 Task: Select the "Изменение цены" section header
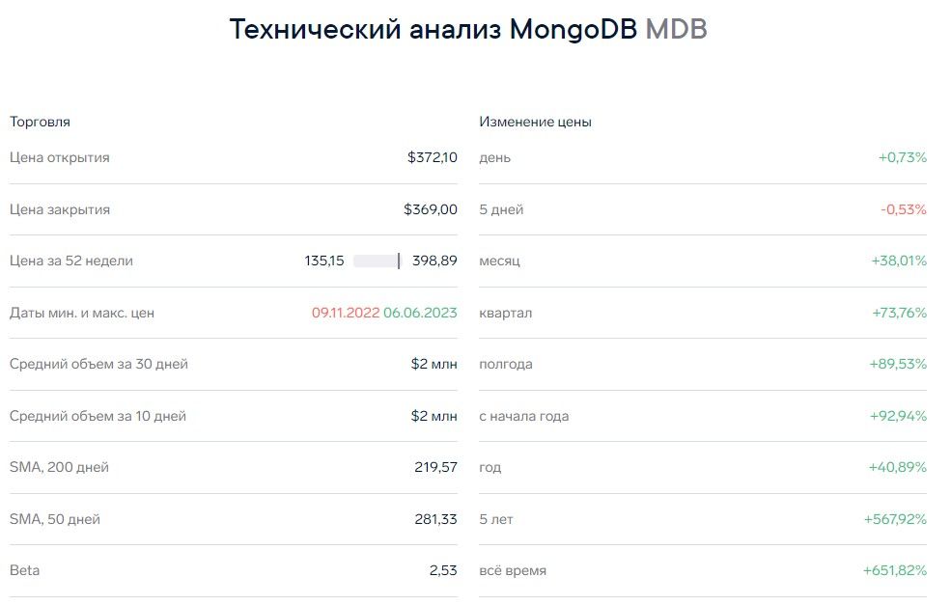pos(535,123)
